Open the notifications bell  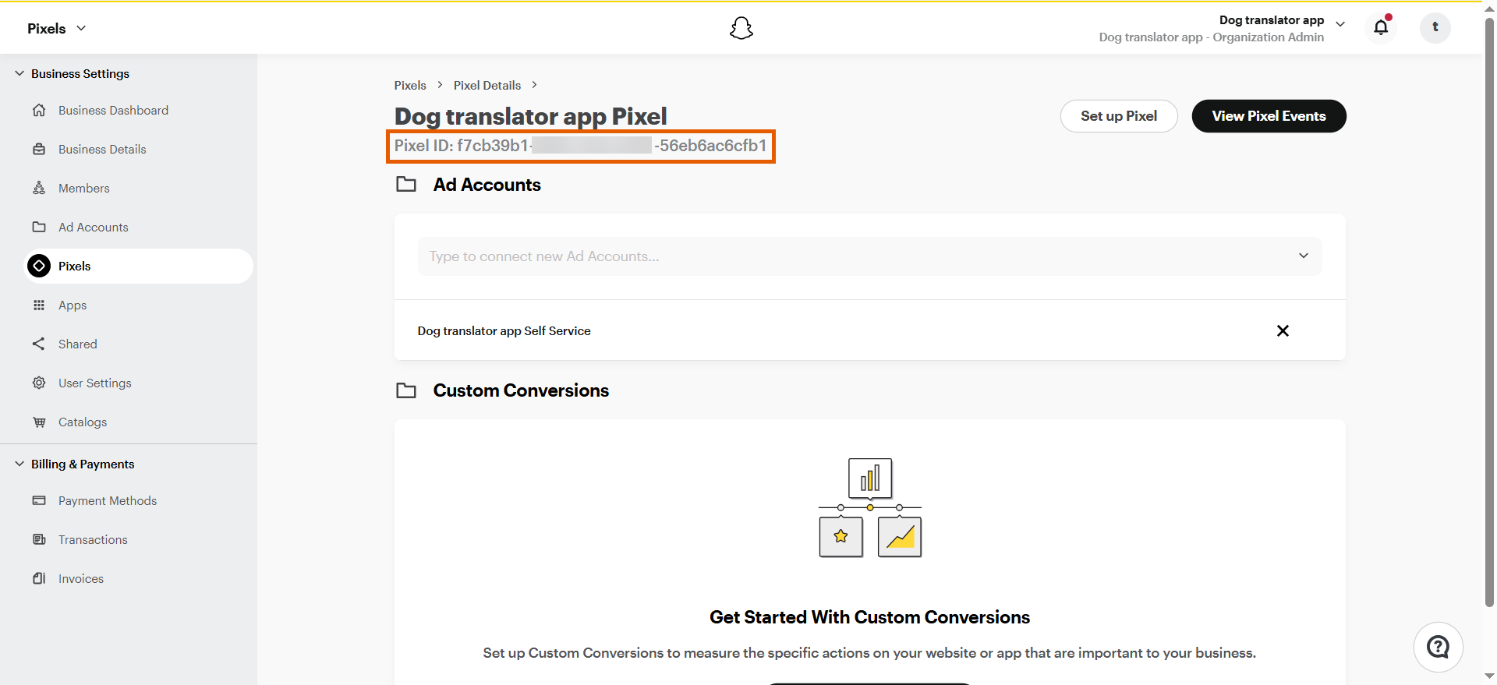tap(1381, 27)
